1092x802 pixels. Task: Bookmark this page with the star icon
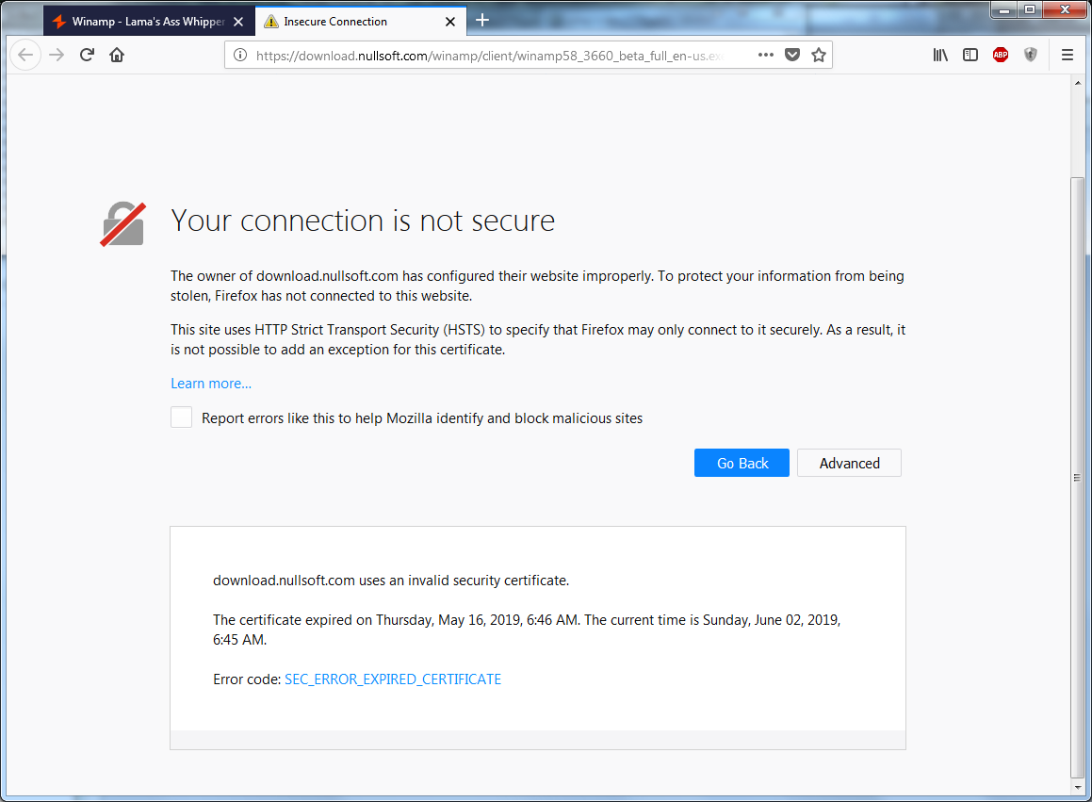pos(819,55)
